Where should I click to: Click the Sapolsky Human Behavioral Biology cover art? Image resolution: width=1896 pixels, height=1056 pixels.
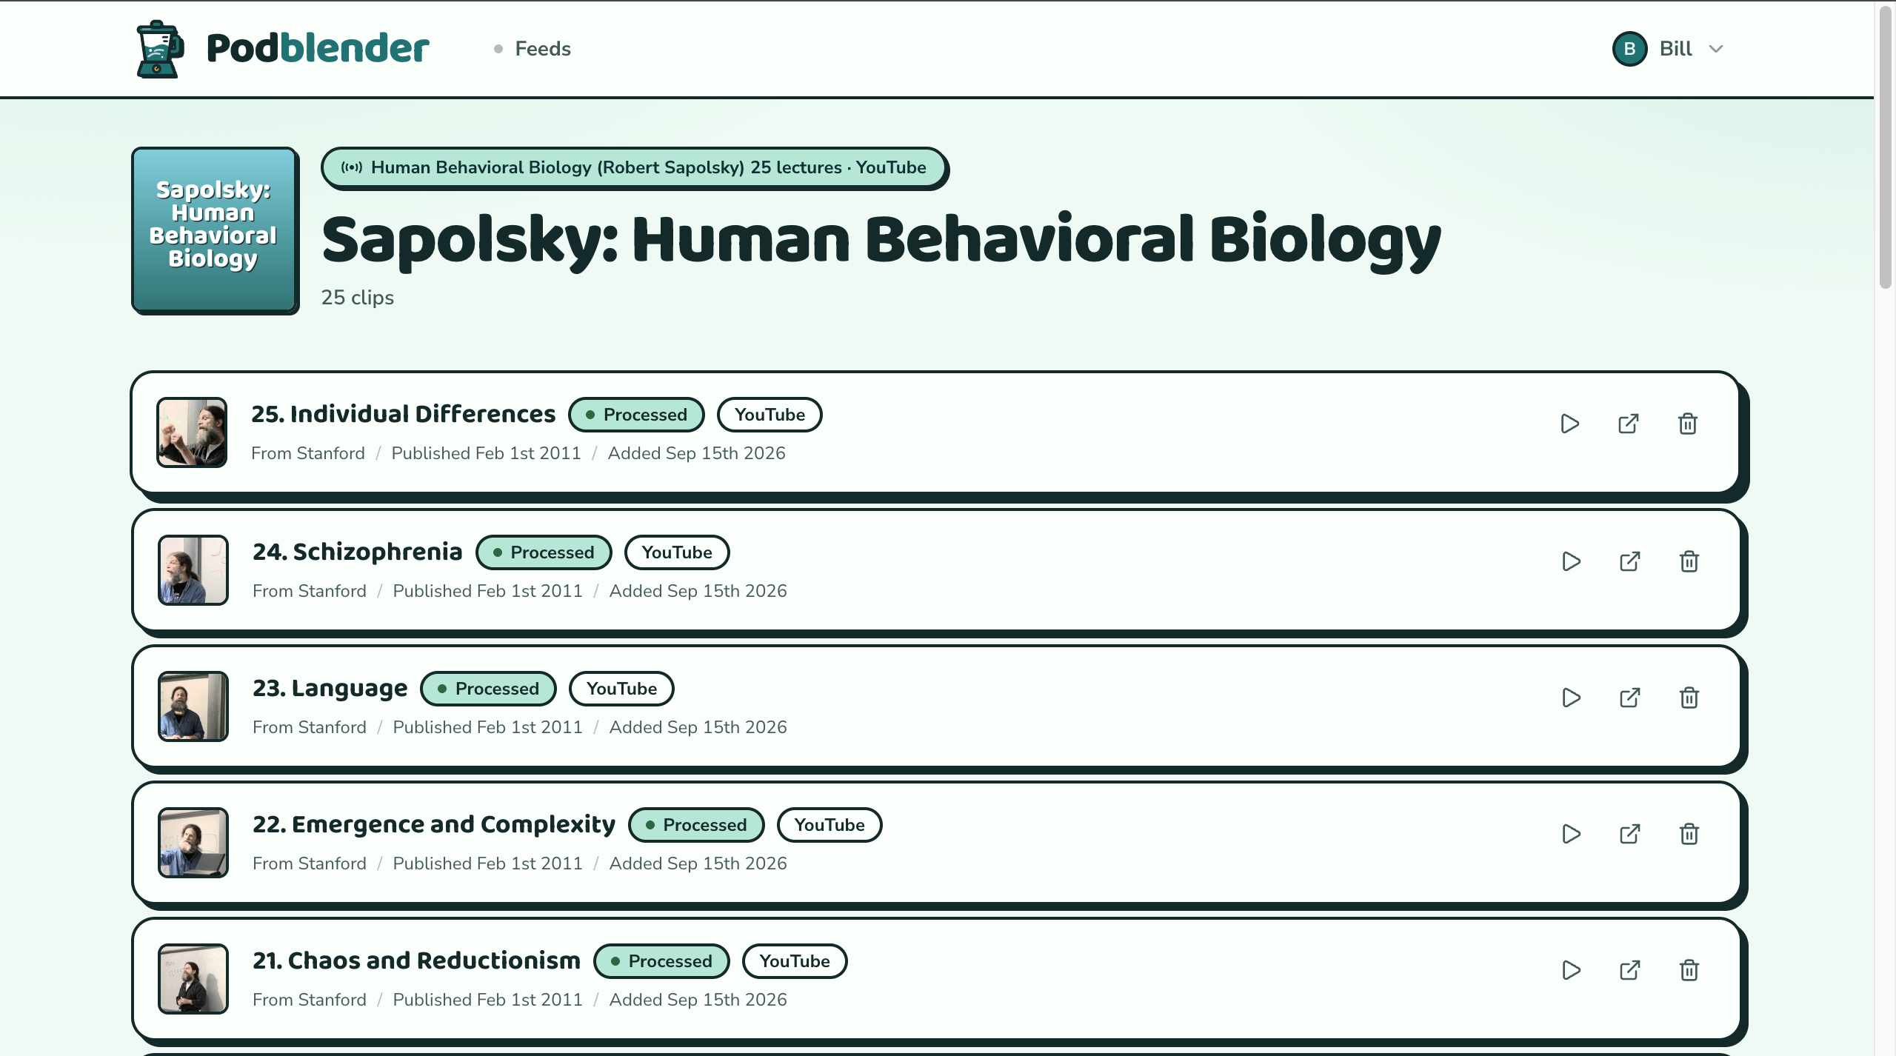point(214,230)
